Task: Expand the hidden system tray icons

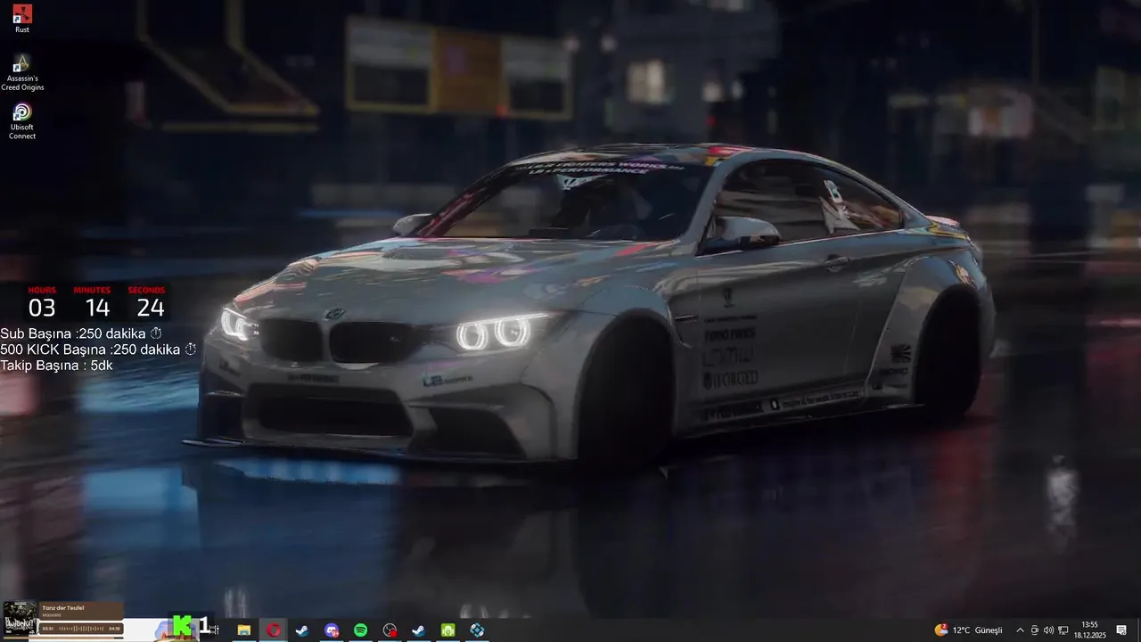Action: [1020, 630]
